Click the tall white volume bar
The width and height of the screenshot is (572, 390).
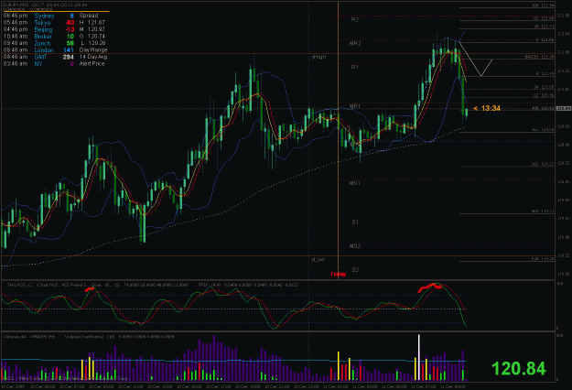click(419, 358)
